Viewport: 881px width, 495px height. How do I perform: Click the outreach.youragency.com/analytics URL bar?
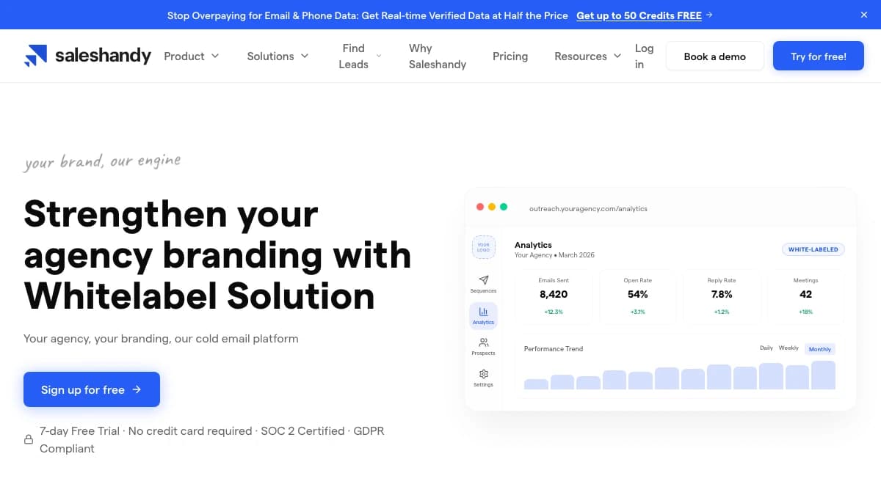pyautogui.click(x=588, y=208)
